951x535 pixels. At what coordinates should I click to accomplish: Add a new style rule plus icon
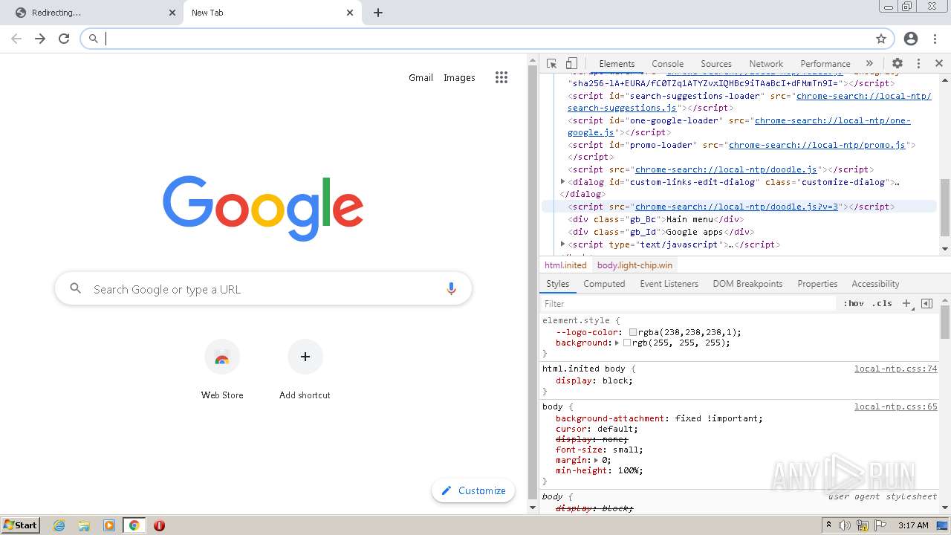point(906,303)
